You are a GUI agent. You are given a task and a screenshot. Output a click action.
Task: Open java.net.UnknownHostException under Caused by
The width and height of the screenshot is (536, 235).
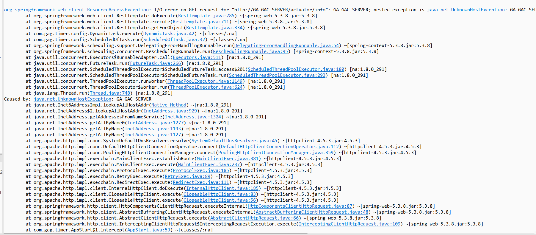click(73, 99)
